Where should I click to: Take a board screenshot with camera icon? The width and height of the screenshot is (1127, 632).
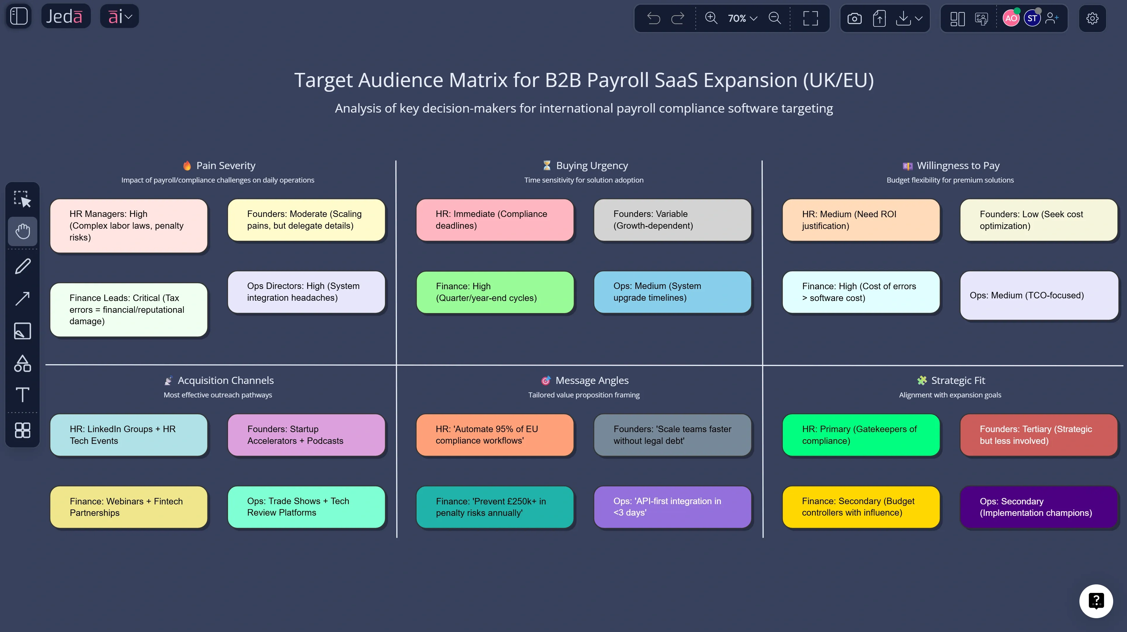[854, 19]
